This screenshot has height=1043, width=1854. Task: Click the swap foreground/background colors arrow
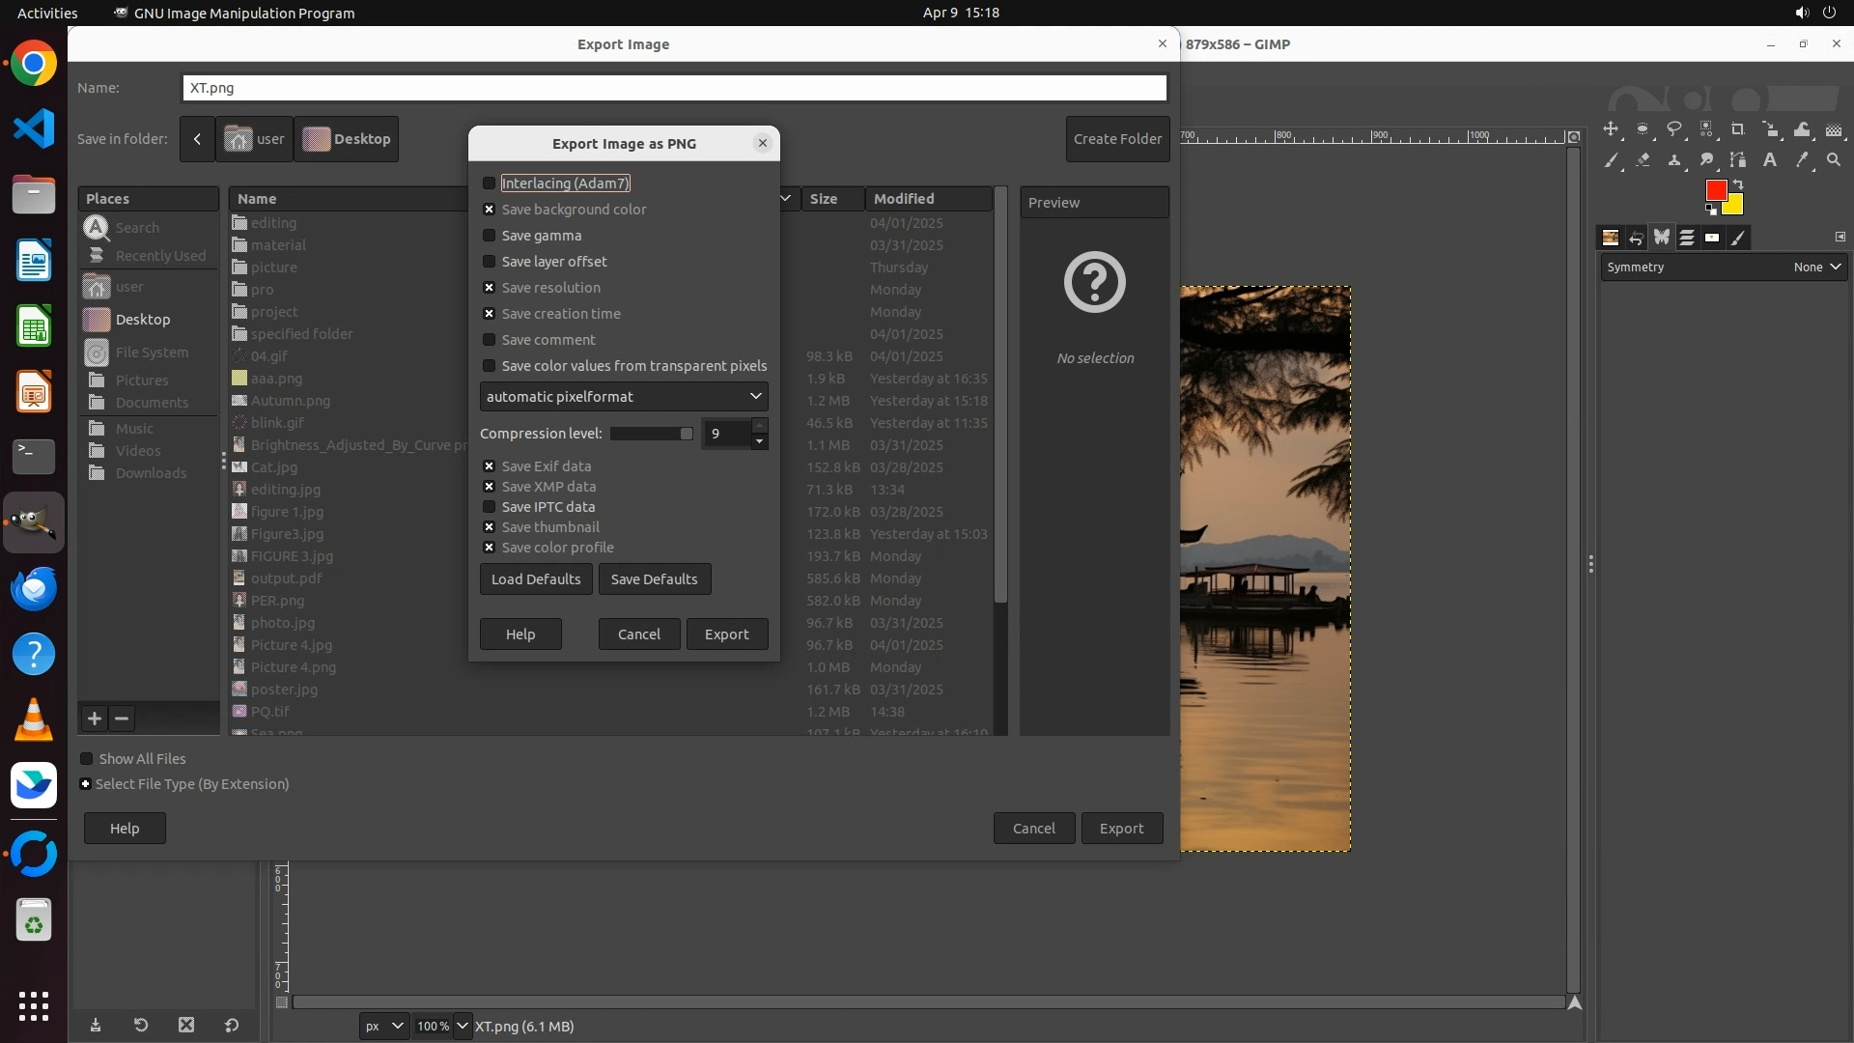[1738, 183]
